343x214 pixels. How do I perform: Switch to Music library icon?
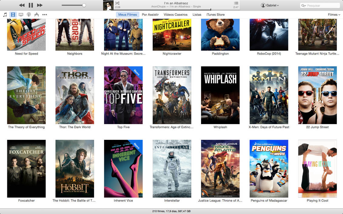point(5,15)
